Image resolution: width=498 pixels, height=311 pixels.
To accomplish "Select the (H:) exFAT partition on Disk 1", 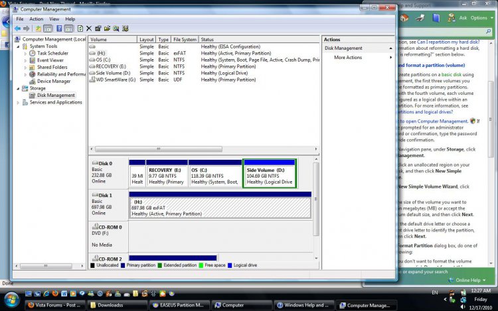I will coord(220,205).
